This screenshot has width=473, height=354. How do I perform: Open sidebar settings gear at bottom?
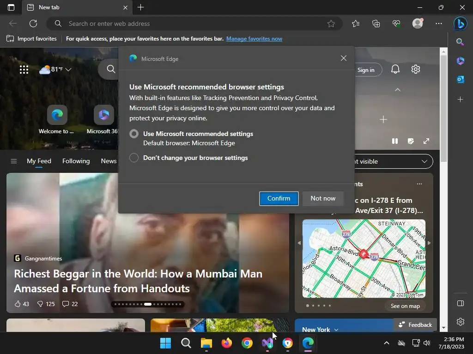(x=461, y=322)
